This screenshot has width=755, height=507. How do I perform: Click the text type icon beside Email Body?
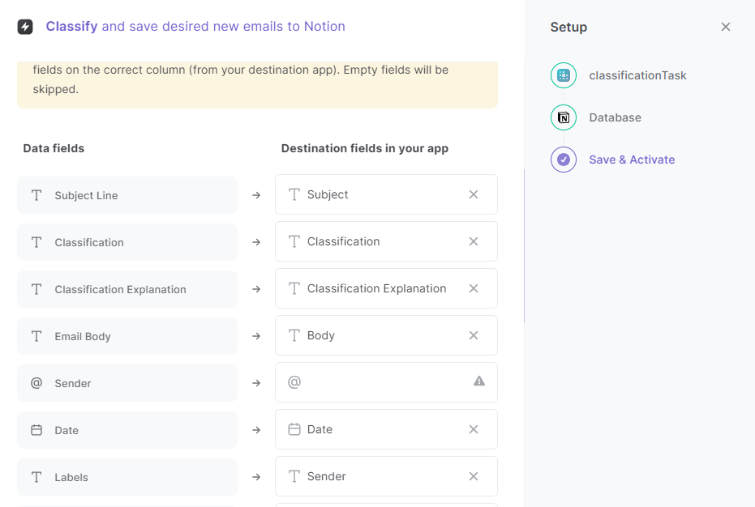coord(36,336)
